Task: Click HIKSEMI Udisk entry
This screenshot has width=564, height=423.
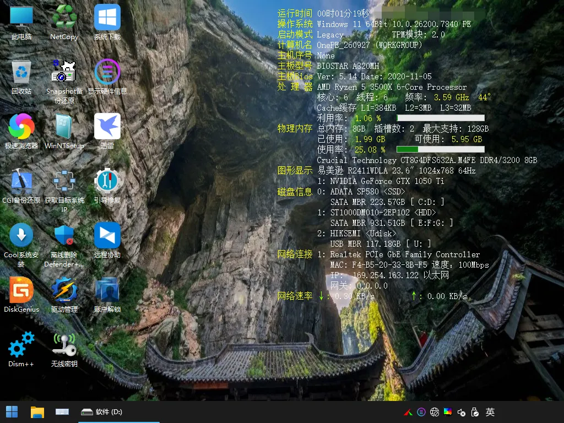Action: 357,234
